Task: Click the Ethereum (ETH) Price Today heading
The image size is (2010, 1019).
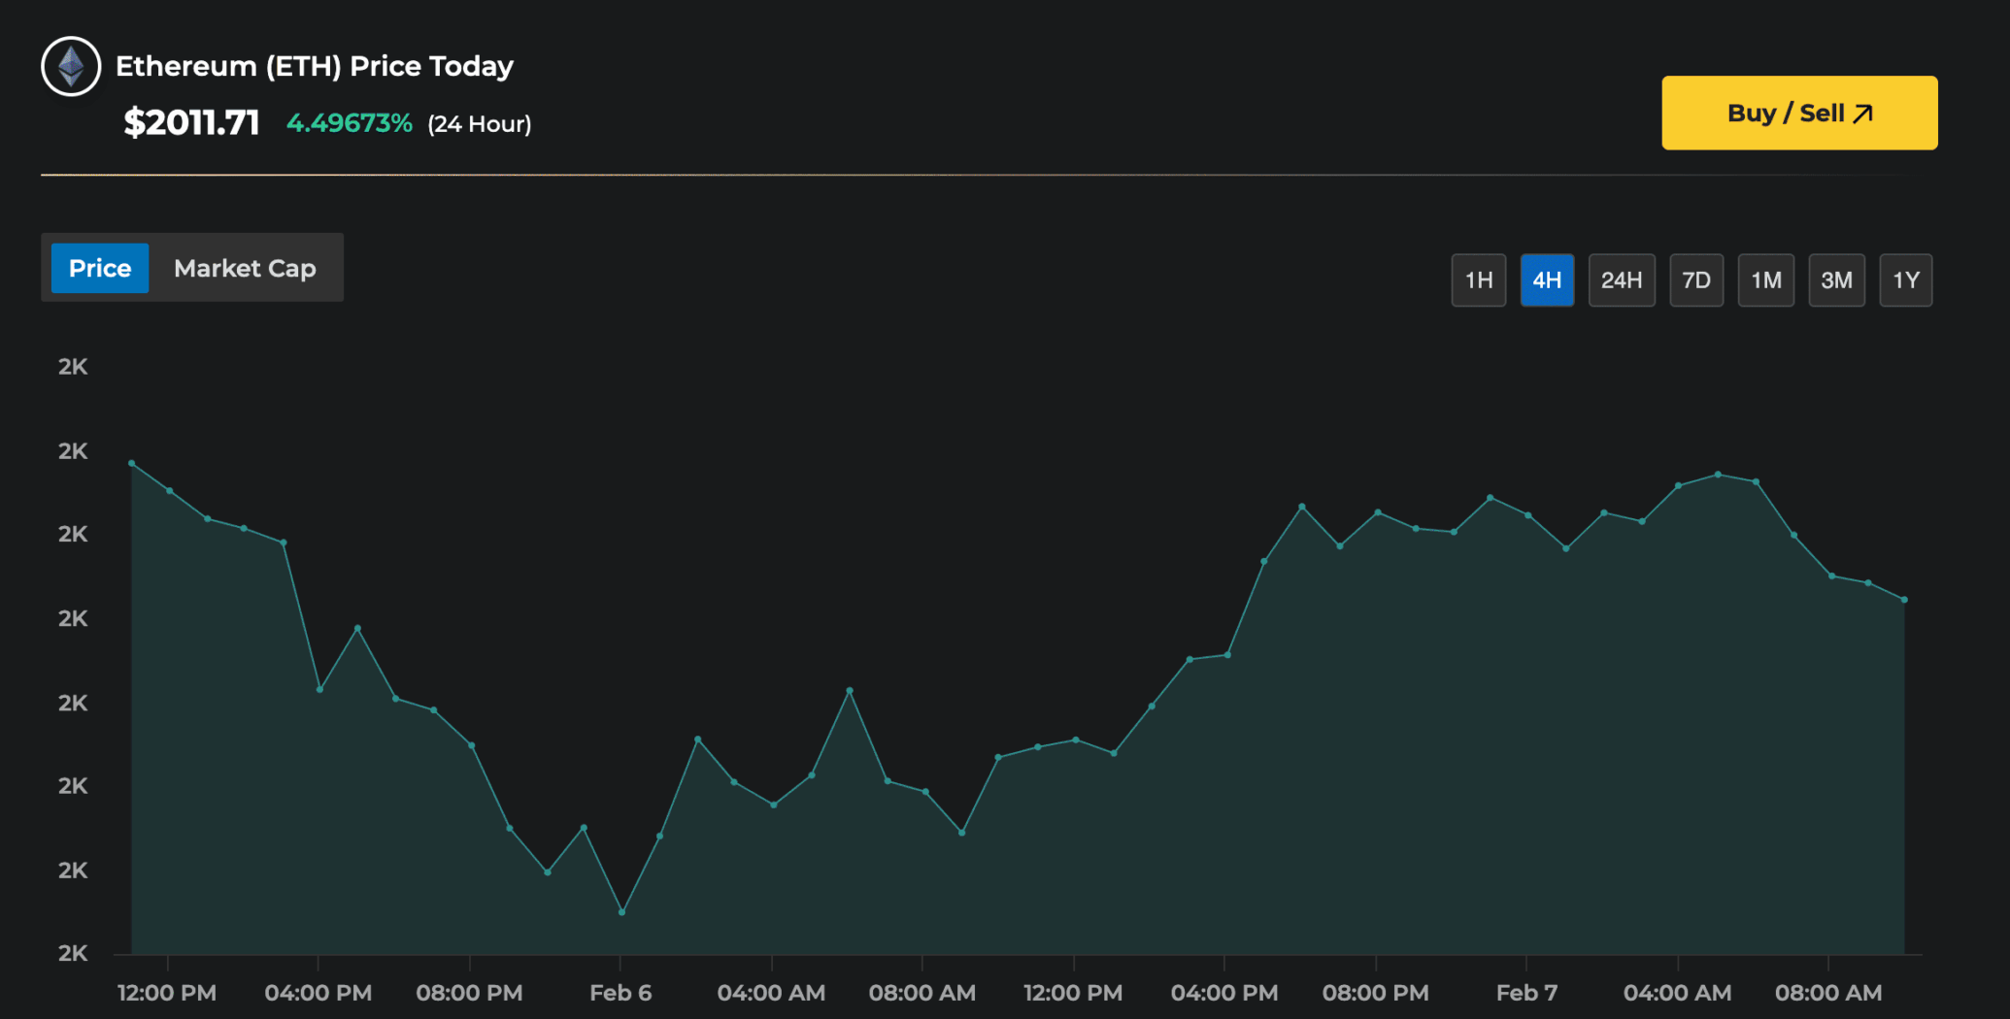Action: click(x=314, y=66)
